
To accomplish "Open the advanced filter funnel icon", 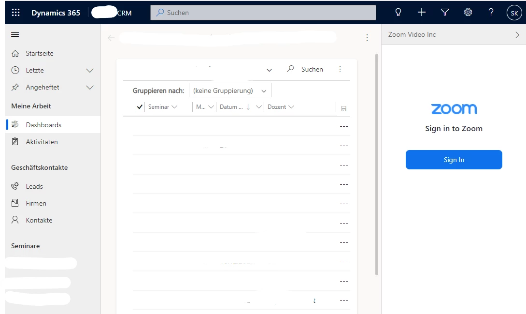I will coord(445,13).
